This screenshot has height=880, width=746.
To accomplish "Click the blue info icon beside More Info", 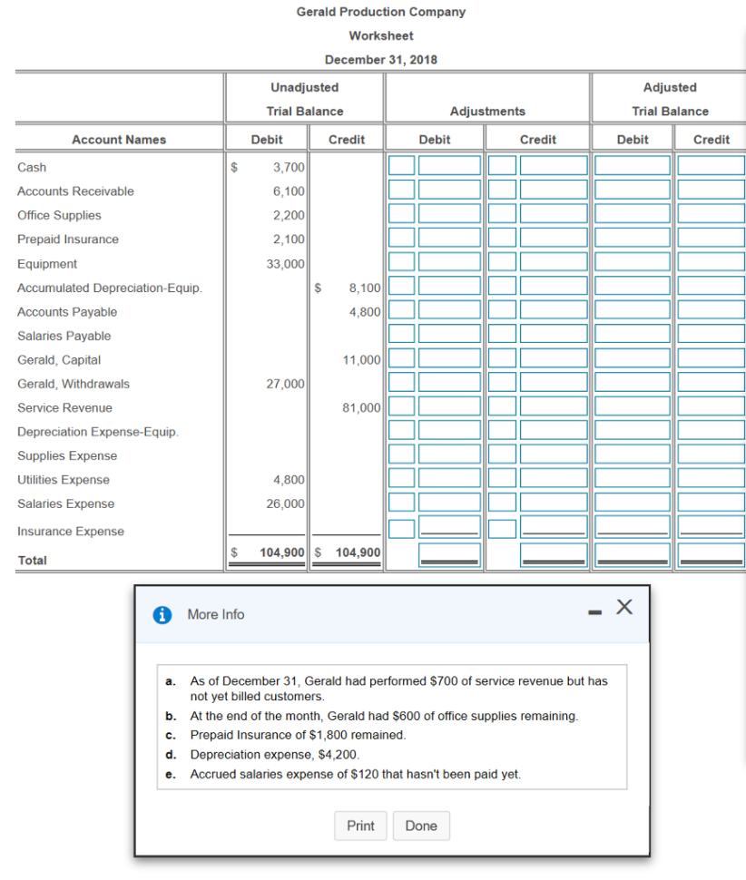I will (x=163, y=614).
